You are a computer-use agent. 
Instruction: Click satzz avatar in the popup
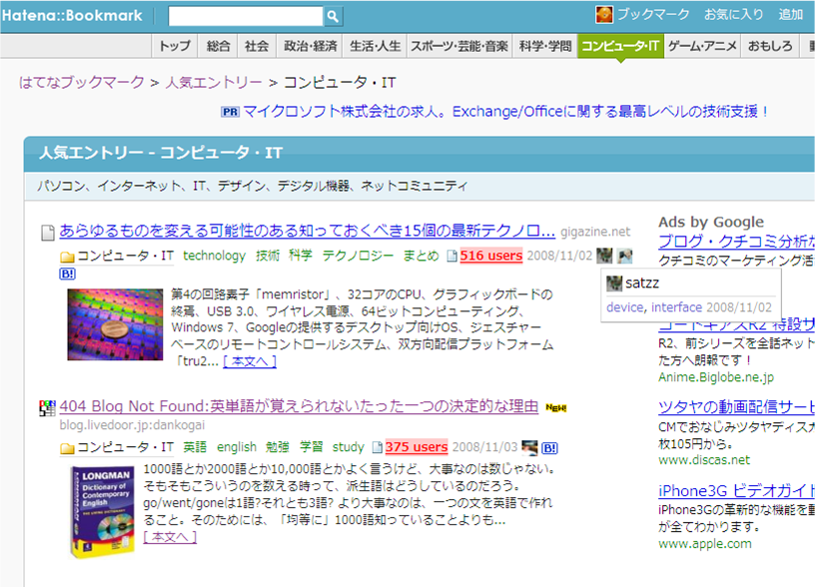tap(614, 284)
